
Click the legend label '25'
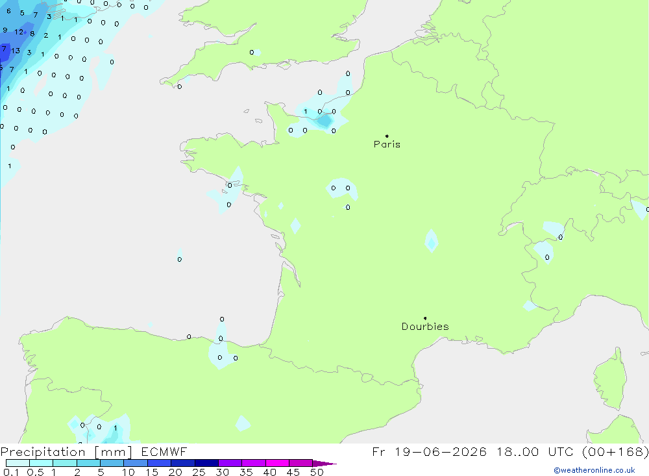[199, 472]
